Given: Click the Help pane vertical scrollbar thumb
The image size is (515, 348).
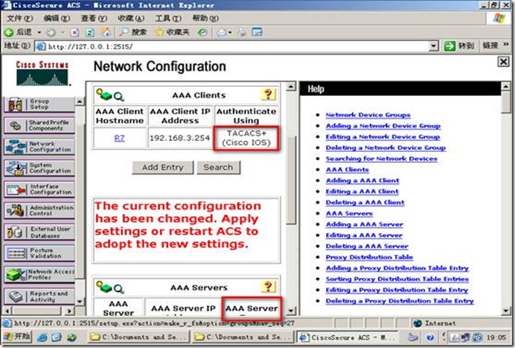Looking at the screenshot, I should tap(506, 103).
